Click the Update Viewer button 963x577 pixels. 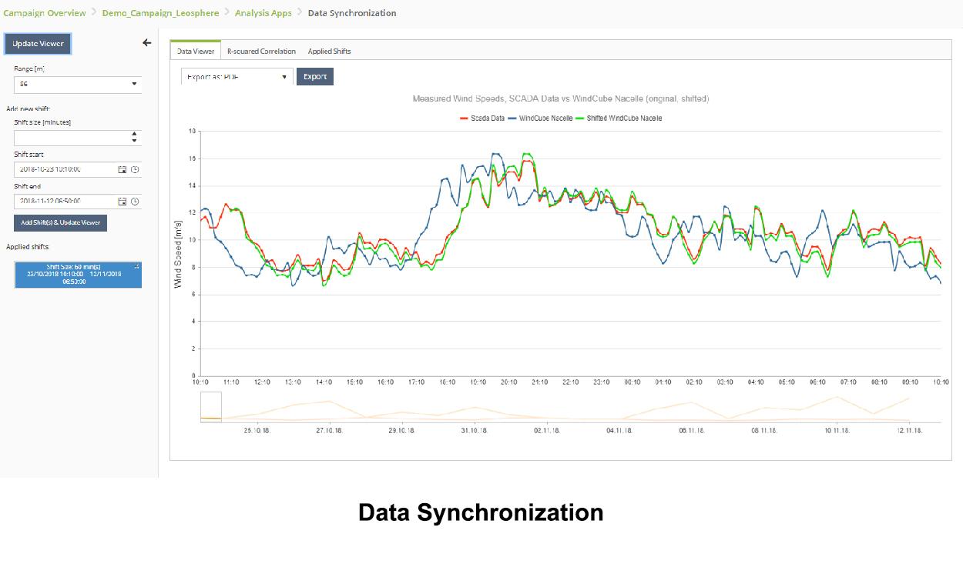click(38, 44)
